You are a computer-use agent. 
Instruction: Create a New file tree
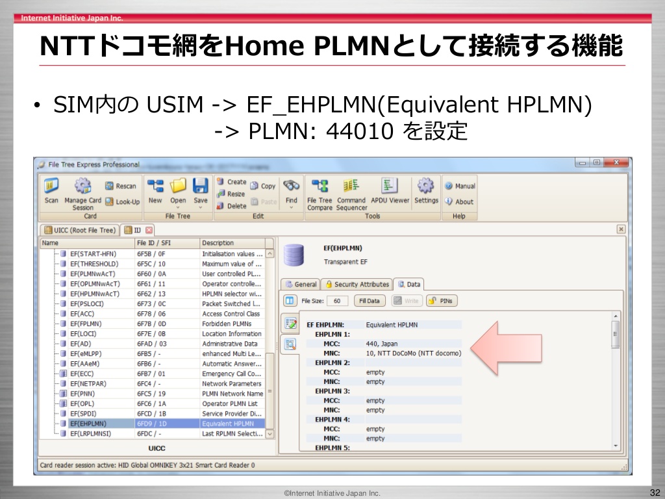pos(155,191)
